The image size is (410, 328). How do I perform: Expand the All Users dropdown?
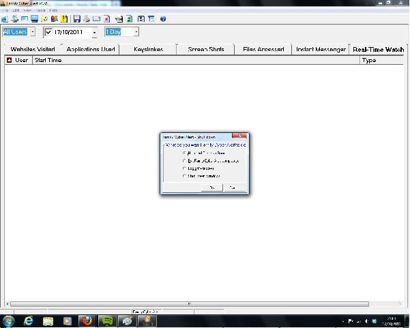(x=32, y=32)
